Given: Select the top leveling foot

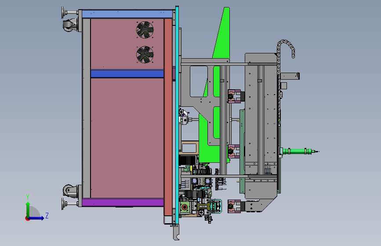Looking at the screenshot, I should (70, 12).
